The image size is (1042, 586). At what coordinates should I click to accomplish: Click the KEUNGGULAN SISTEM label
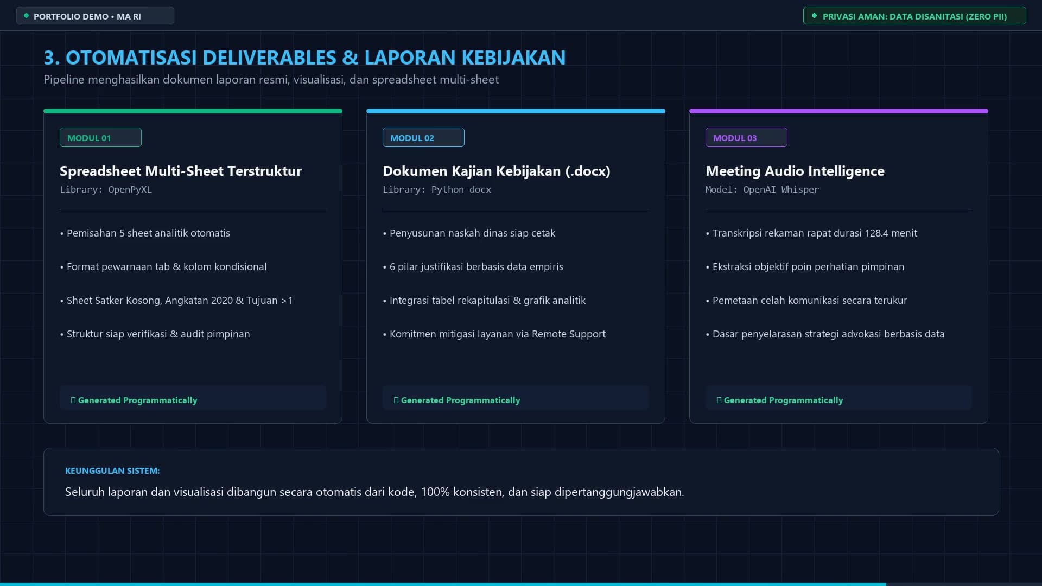[112, 471]
